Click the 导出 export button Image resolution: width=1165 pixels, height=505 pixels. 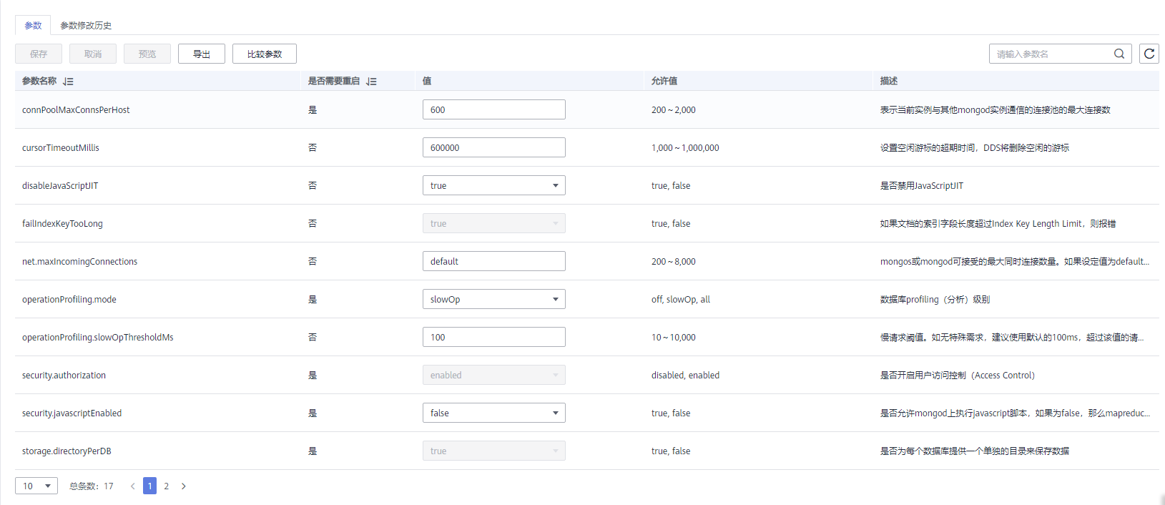pyautogui.click(x=202, y=54)
